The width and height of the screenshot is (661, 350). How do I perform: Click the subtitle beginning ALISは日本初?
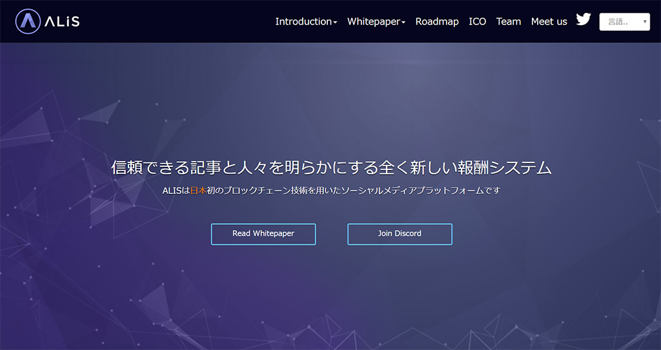331,191
